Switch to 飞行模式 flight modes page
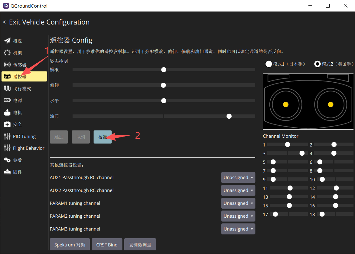355x254 pixels. pyautogui.click(x=24, y=88)
